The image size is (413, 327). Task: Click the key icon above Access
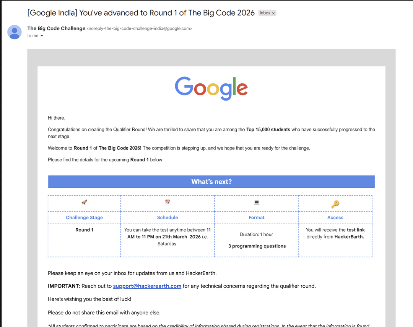pyautogui.click(x=335, y=204)
